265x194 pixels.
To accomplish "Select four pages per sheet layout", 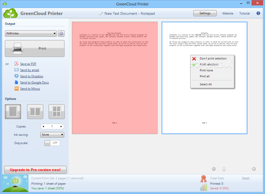I will (x=57, y=111).
